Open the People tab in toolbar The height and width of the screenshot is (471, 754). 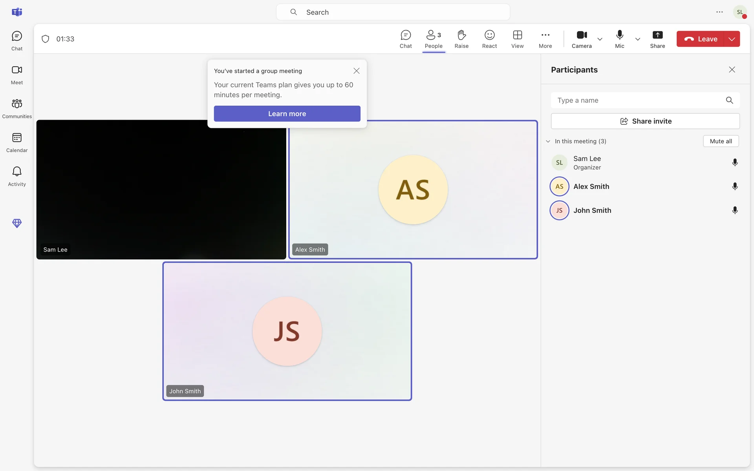tap(434, 39)
